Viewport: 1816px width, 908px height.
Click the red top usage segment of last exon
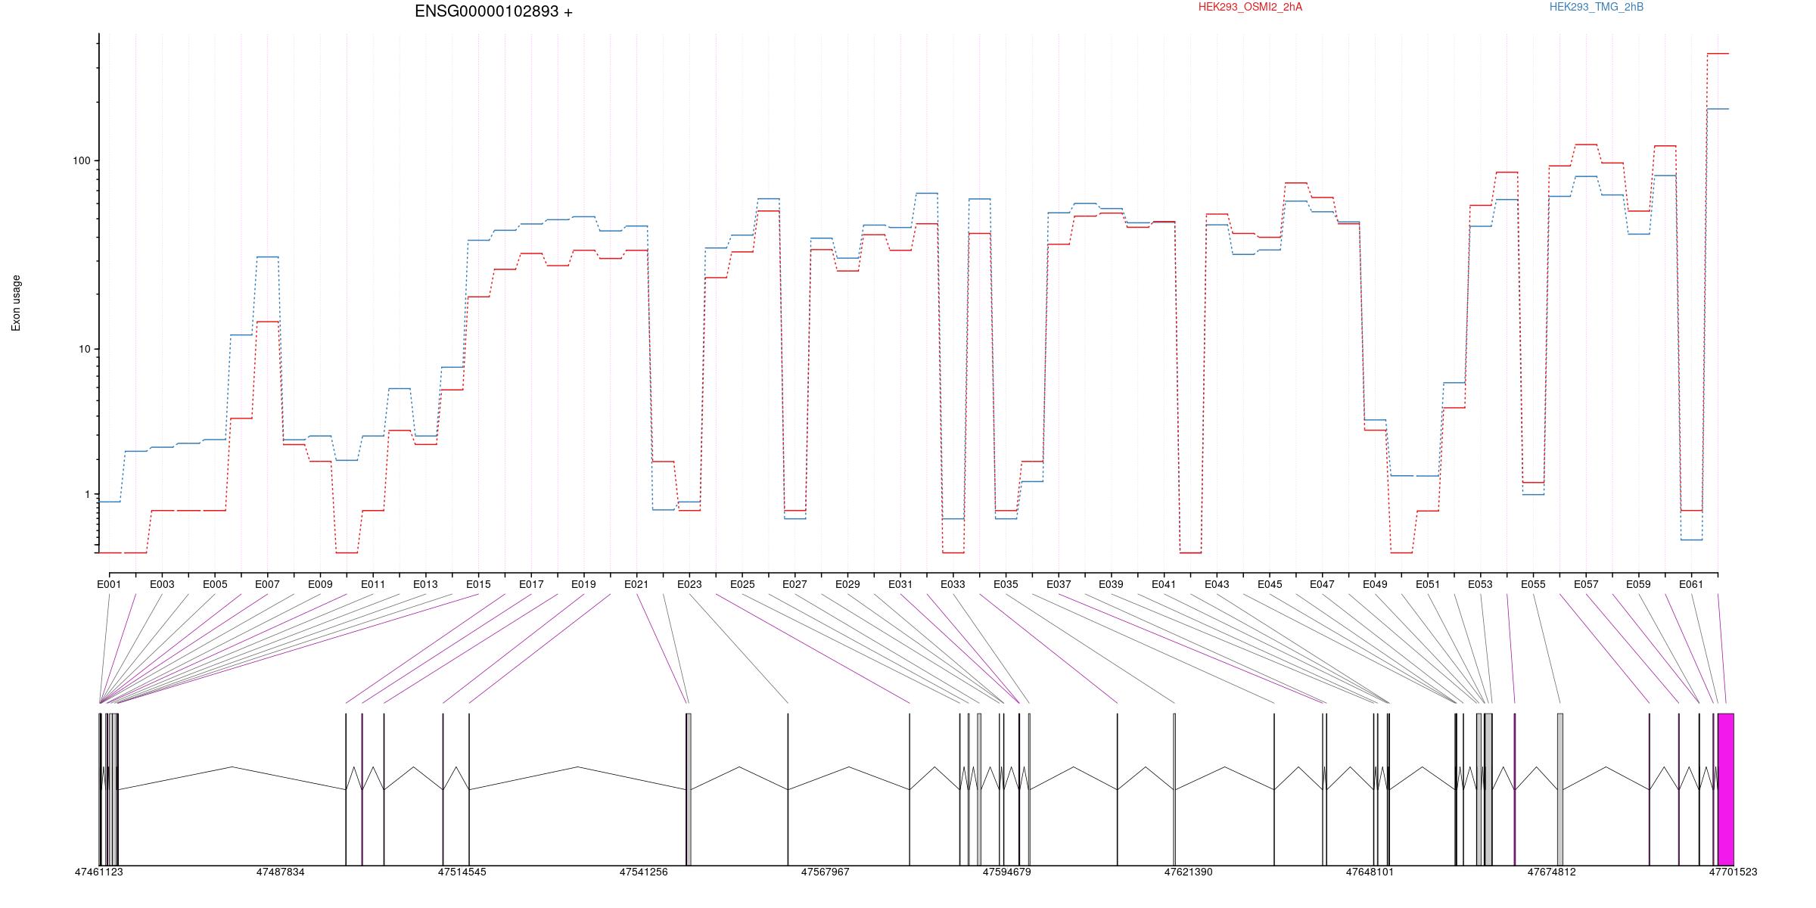1718,54
